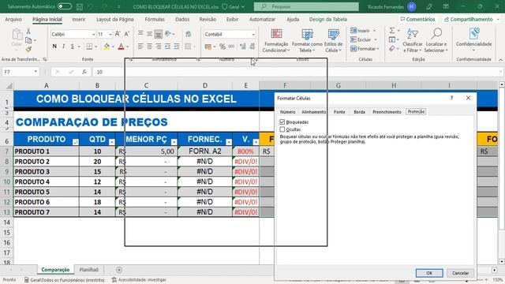Click the Merge cells icon

click(188, 47)
